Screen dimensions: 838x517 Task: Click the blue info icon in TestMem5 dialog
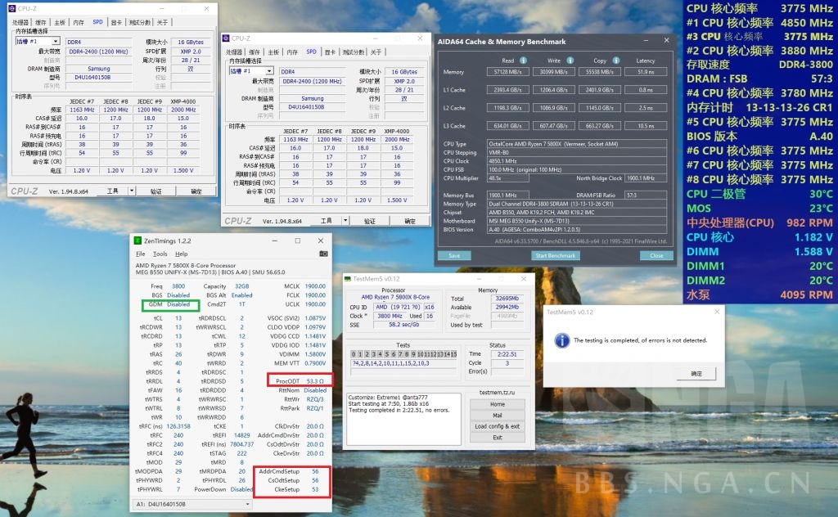coord(561,339)
